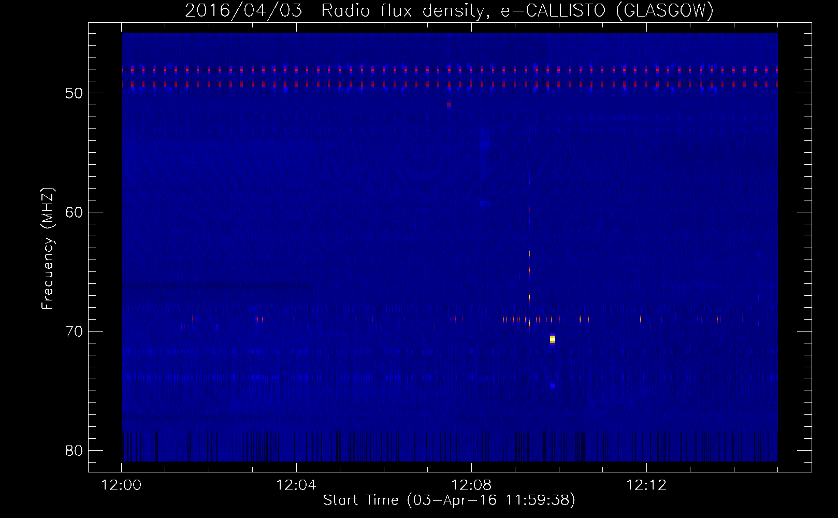This screenshot has width=838, height=518.
Task: Click the small red spot near 51 MHz
Action: point(449,104)
